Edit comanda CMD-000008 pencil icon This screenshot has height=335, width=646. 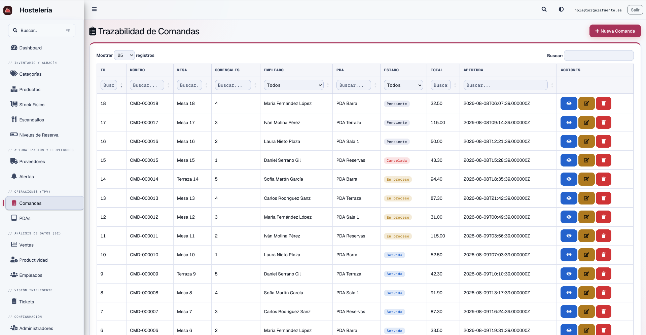pyautogui.click(x=586, y=293)
